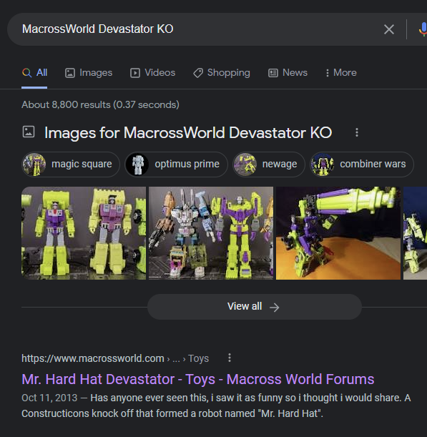This screenshot has height=437, width=427.
Task: Open the image of two yellow-green robots
Action: pos(84,233)
